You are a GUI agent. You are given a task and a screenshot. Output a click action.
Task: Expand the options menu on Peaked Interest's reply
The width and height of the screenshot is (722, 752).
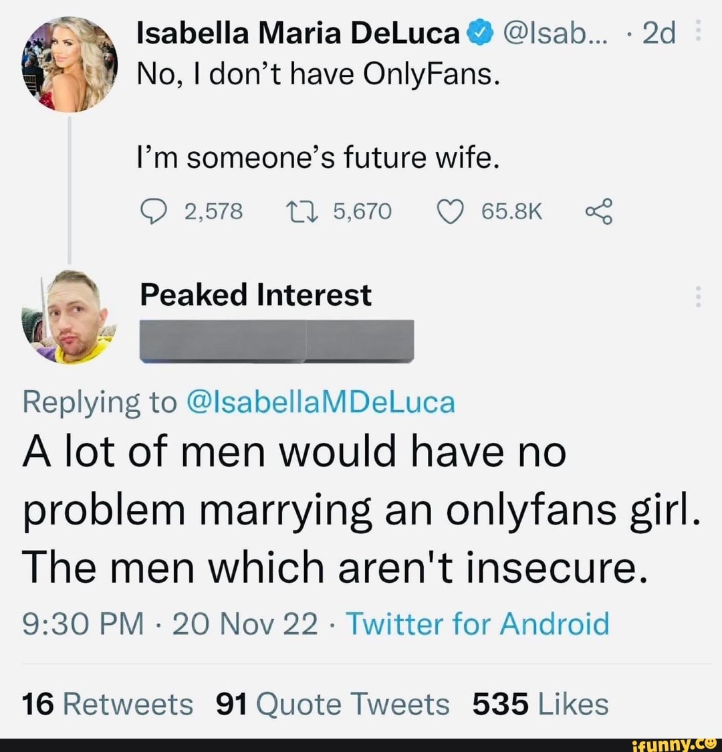pos(698,298)
